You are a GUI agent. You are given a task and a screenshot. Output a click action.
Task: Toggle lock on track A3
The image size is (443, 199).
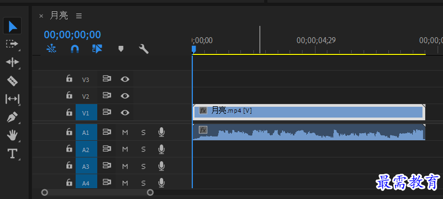[x=69, y=166]
